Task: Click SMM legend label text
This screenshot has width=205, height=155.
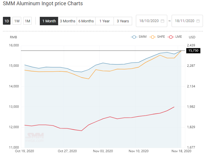Action: (143, 37)
